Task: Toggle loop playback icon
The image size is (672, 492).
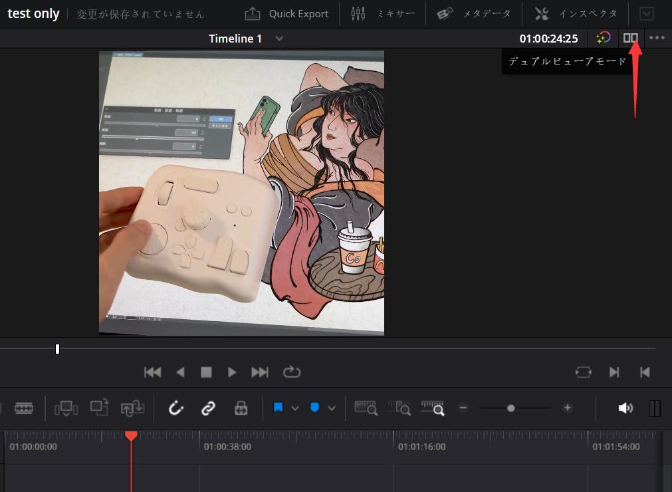Action: point(291,372)
